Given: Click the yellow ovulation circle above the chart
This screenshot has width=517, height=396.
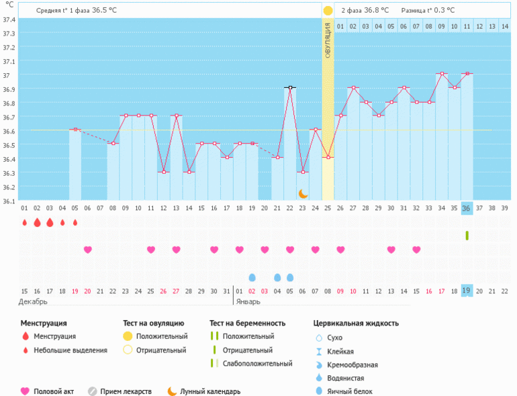Looking at the screenshot, I should (x=328, y=11).
